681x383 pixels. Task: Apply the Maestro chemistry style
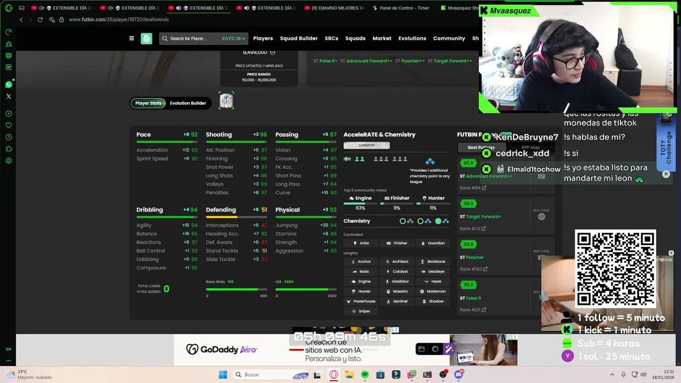click(397, 292)
